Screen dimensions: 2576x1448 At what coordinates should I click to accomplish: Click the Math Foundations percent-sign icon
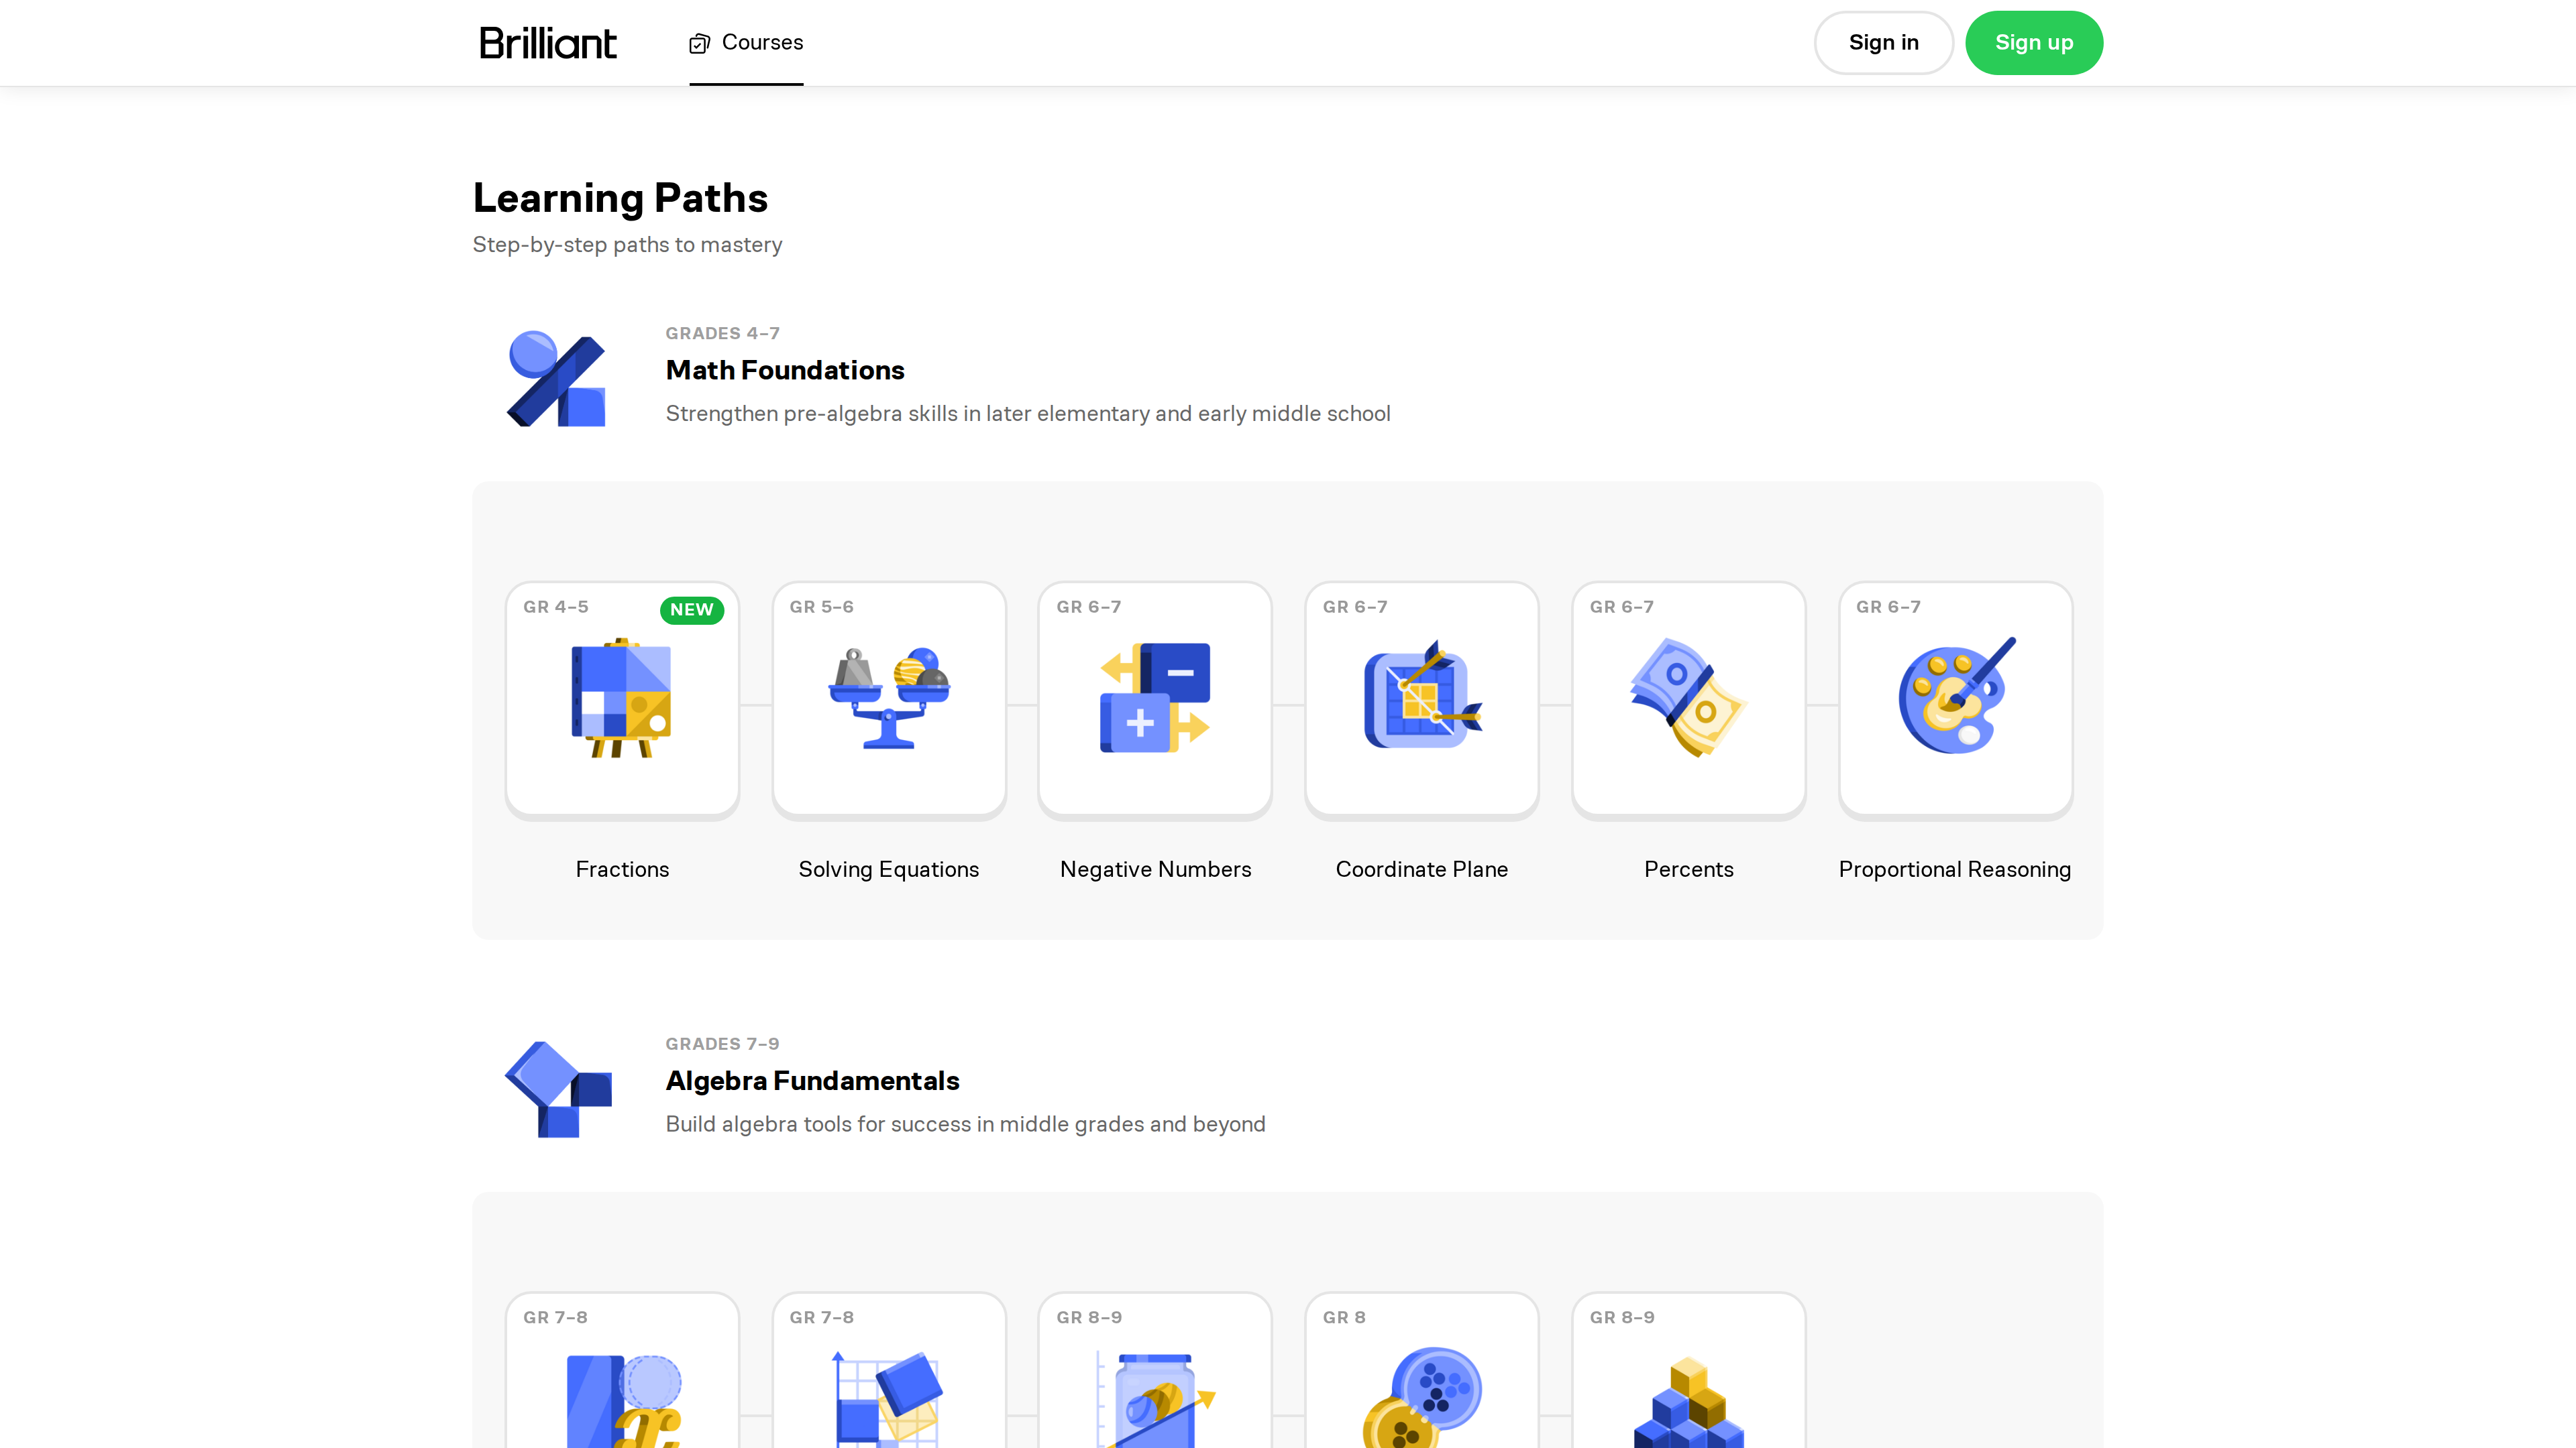pos(557,377)
